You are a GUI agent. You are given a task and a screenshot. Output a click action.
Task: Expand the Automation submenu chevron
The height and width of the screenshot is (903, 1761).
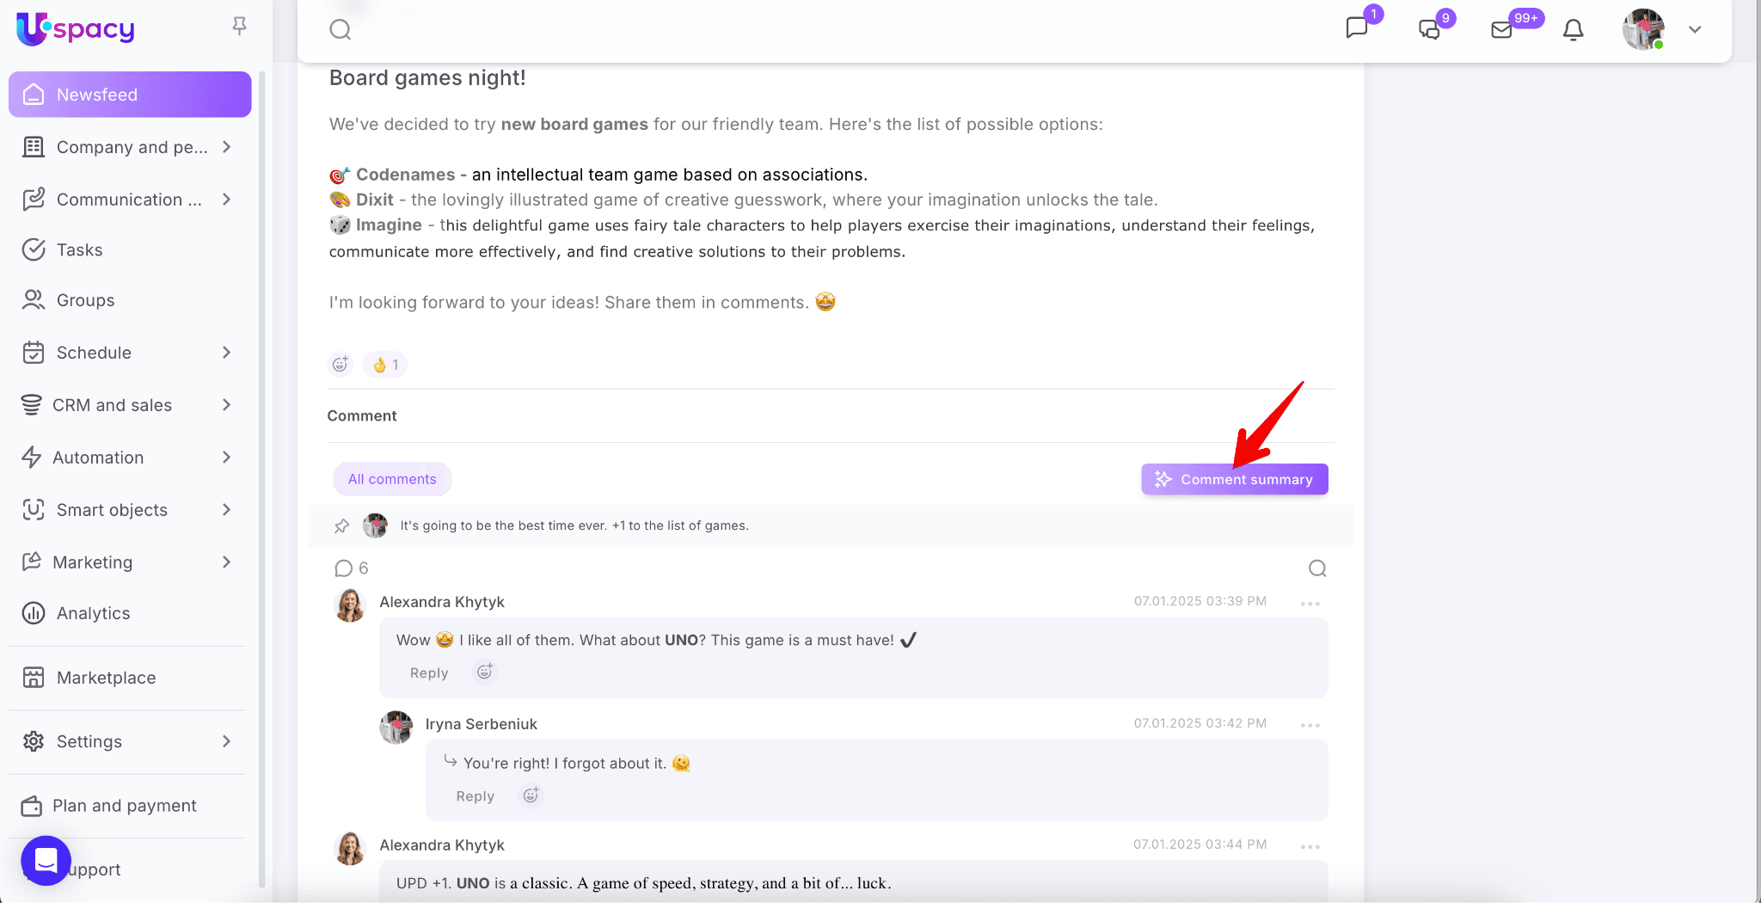[x=226, y=458]
